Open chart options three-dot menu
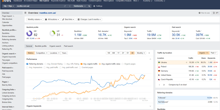220x110 pixels. [149, 53]
